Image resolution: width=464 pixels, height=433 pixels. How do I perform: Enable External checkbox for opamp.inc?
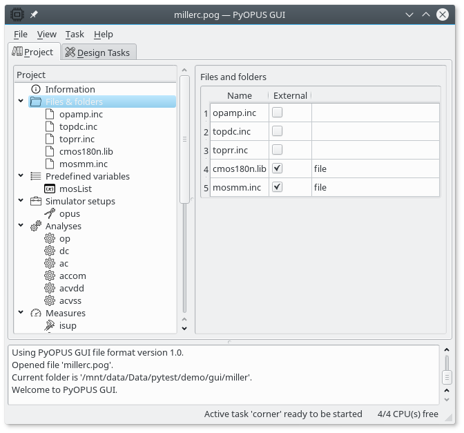coord(278,113)
